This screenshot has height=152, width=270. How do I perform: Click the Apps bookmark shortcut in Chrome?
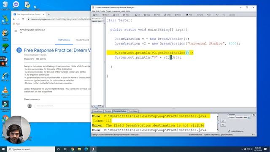(x=17, y=24)
